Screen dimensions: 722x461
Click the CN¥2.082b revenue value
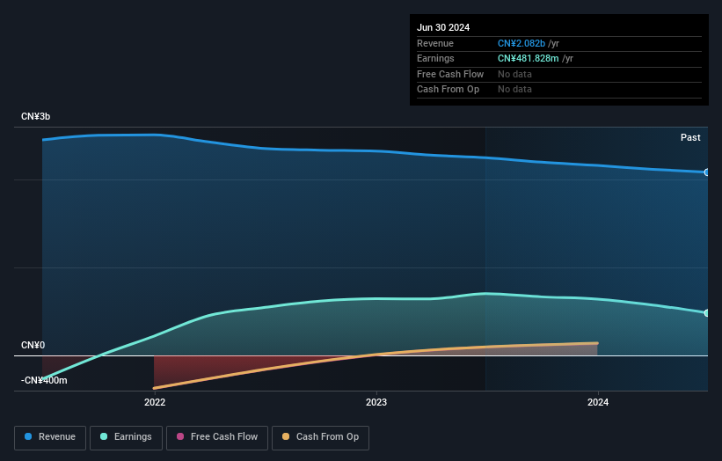521,43
